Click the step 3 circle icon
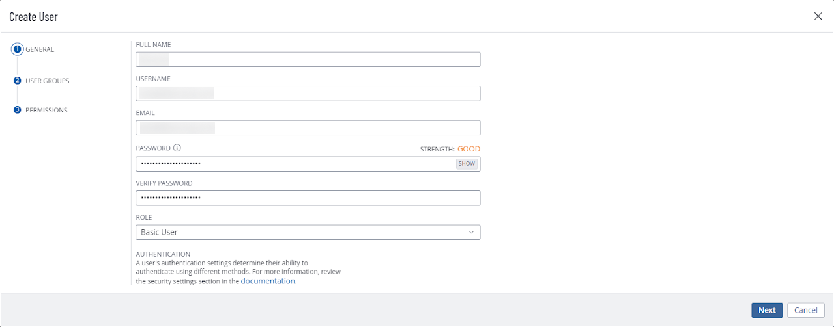834x327 pixels. [x=18, y=110]
